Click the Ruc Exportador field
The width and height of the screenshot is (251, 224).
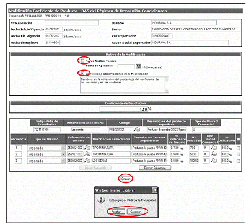162,36
